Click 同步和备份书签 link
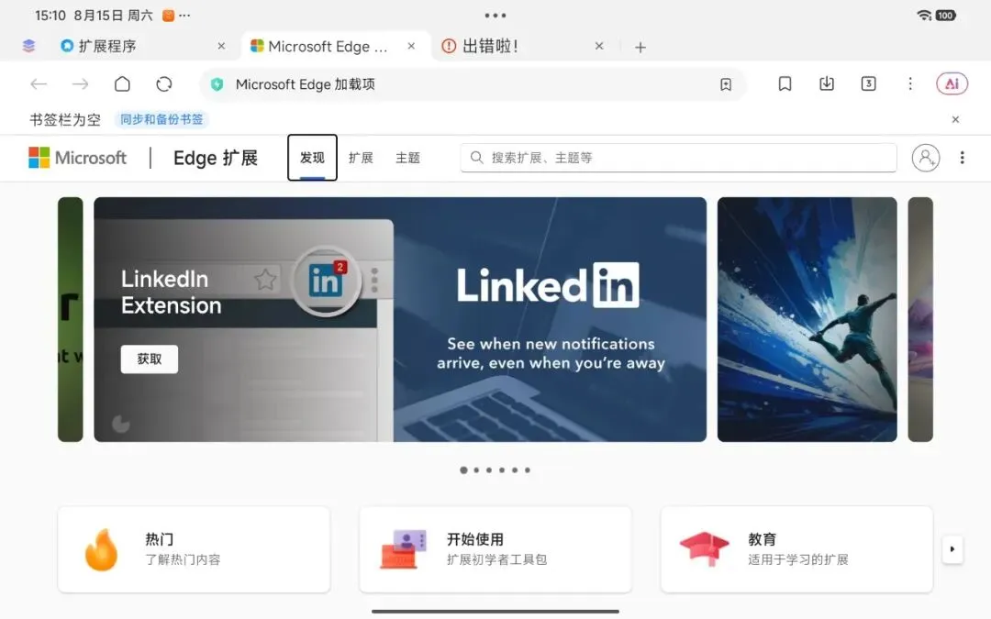 pyautogui.click(x=161, y=119)
